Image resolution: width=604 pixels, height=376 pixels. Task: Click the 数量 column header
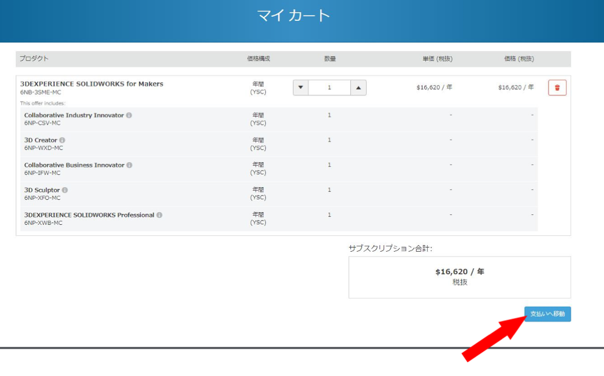329,59
